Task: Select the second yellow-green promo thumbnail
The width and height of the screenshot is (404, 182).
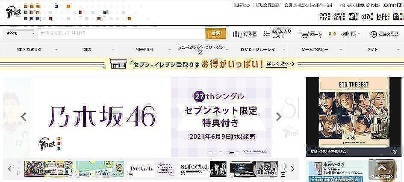Action: [100, 169]
